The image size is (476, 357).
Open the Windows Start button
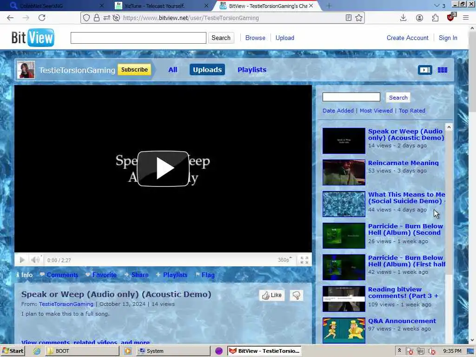[x=13, y=351]
